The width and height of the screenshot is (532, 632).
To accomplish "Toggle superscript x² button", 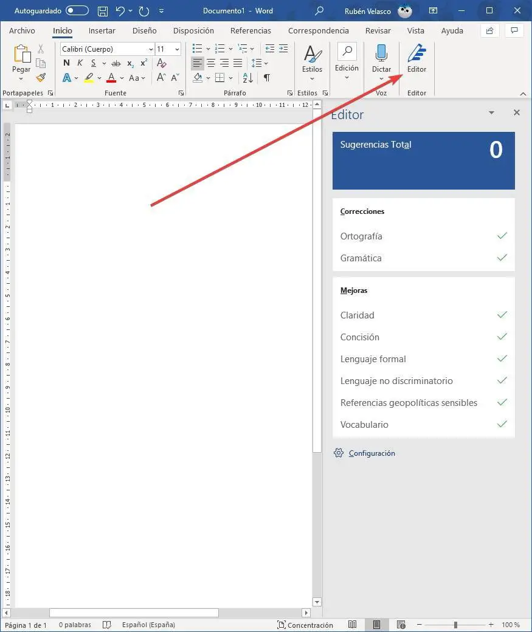I will [x=144, y=63].
